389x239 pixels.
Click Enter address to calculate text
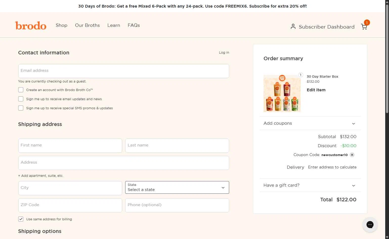point(332,167)
